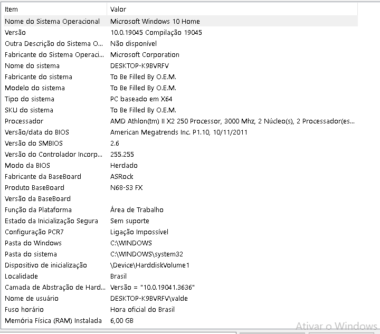380x334 pixels.
Task: Click the "DESKTOP-K9BVRFV" system name value
Action: (139, 66)
